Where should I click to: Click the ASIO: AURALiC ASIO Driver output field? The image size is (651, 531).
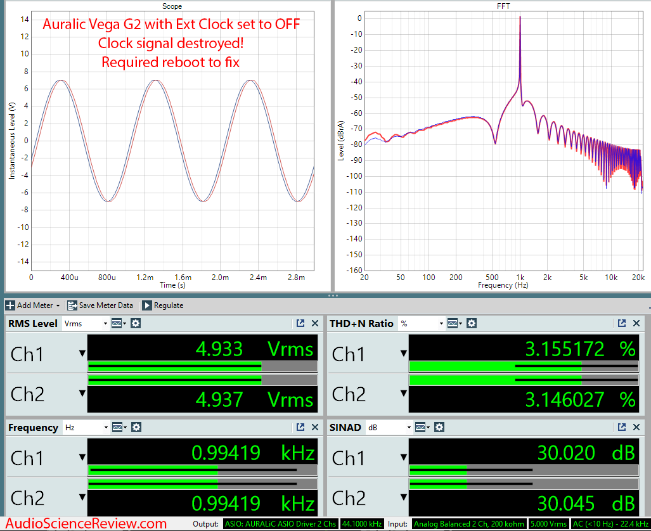pyautogui.click(x=281, y=524)
